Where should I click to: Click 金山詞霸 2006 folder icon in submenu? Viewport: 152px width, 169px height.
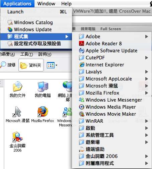click(x=81, y=156)
